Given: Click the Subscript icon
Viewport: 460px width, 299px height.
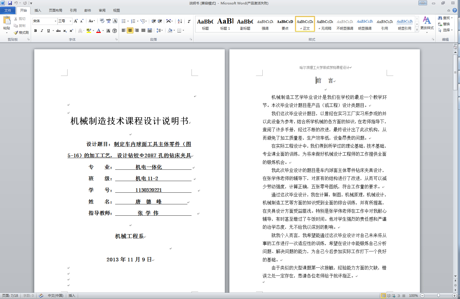Looking at the screenshot, I should (65, 31).
